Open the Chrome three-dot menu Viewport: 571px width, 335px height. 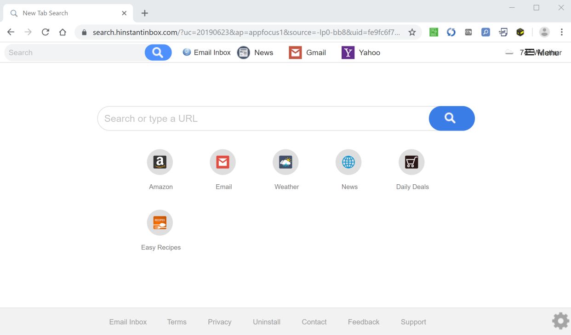[561, 32]
